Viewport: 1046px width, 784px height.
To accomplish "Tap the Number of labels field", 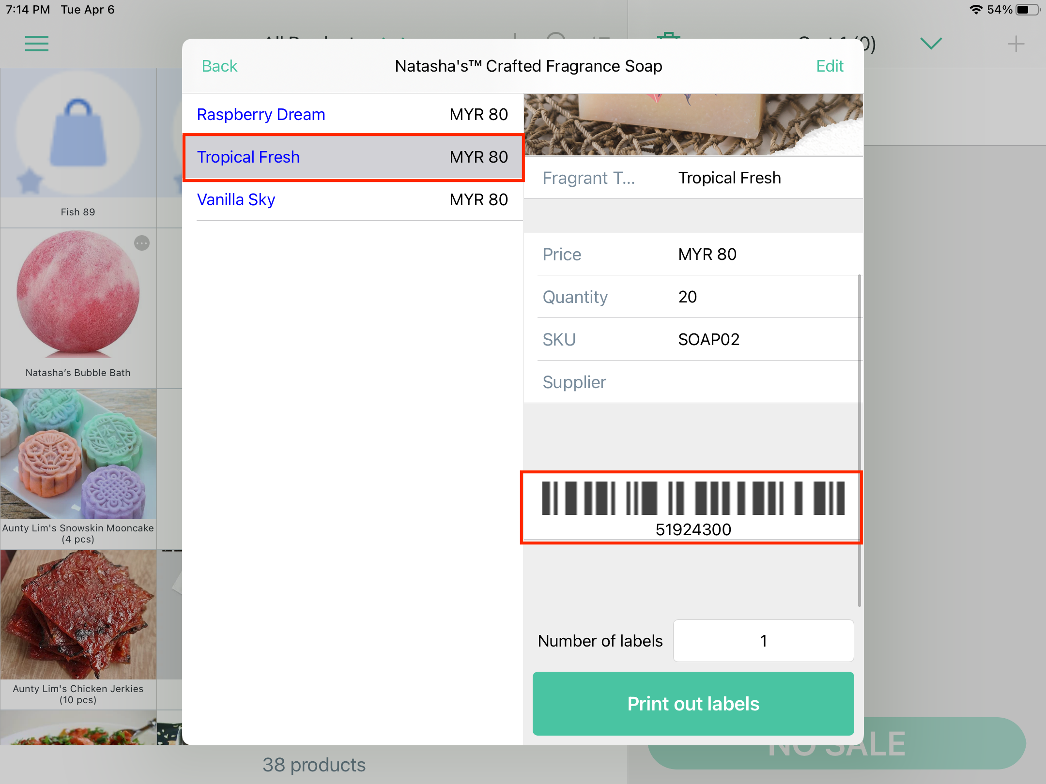I will 763,641.
